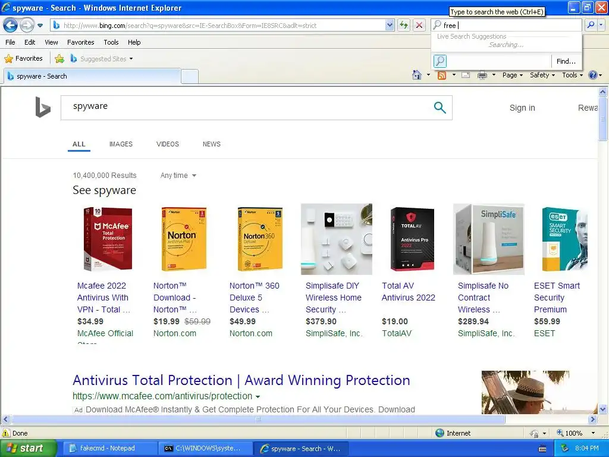Open a new blank tab
609x457 pixels.
(x=190, y=77)
